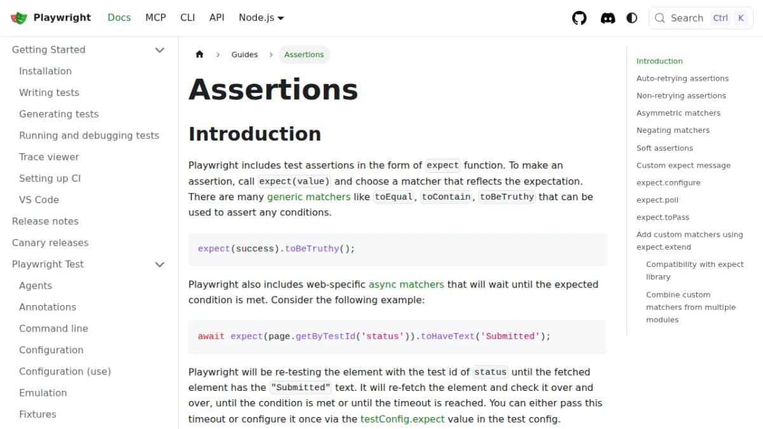Open Installation in the sidebar

coord(45,71)
